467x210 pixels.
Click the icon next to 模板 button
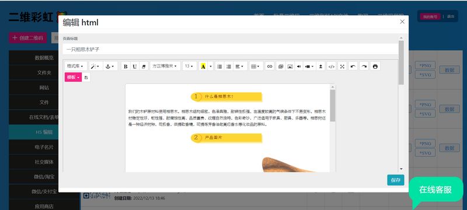click(86, 78)
